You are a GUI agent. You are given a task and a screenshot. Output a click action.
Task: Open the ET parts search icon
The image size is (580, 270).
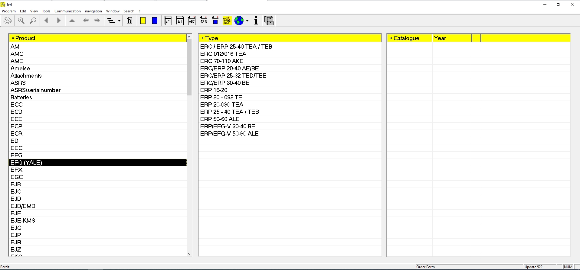pos(180,21)
